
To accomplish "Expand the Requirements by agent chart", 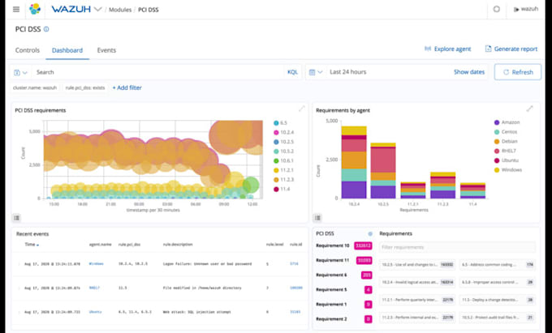I will click(529, 109).
